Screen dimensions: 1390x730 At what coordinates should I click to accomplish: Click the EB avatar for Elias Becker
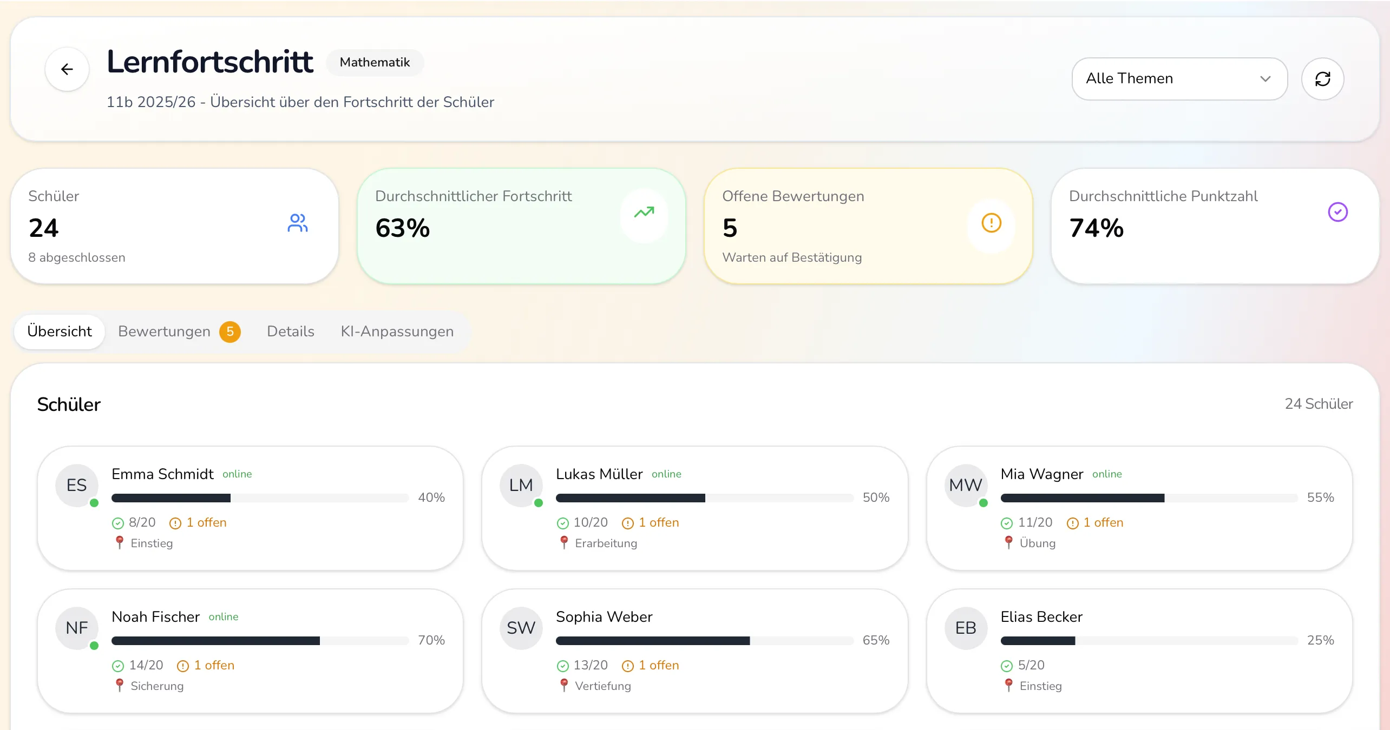[x=966, y=628]
